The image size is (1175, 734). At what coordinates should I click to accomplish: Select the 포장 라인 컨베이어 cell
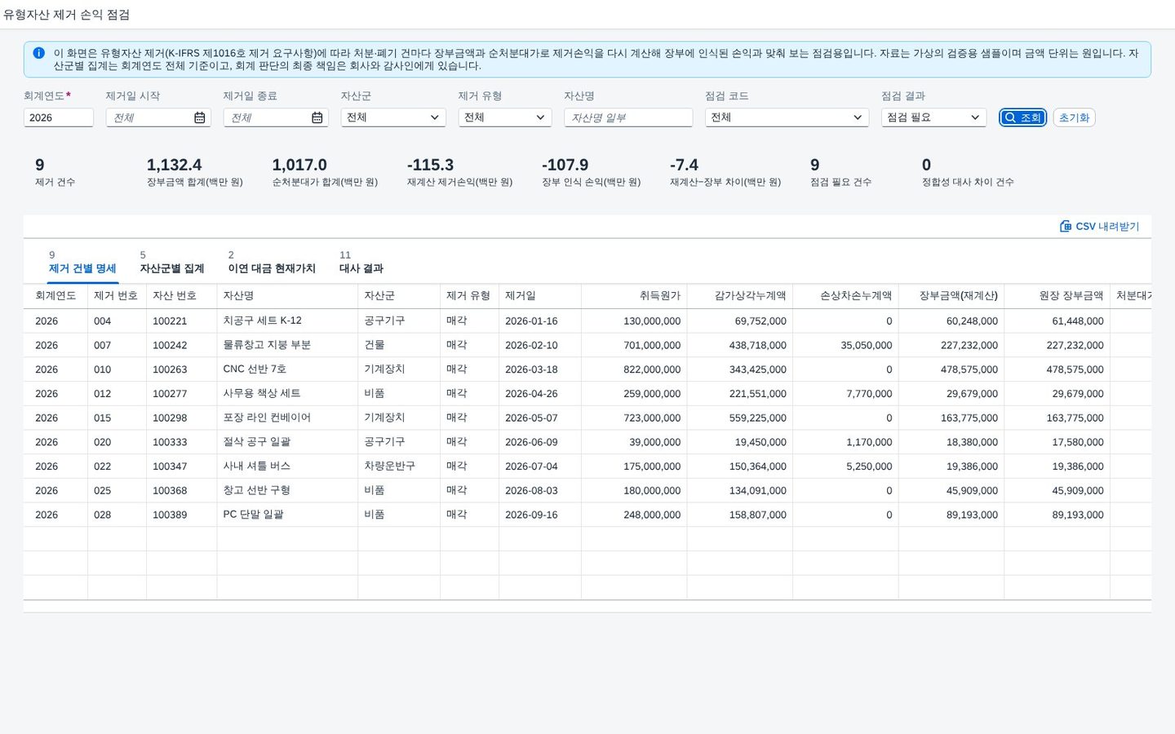[287, 418]
